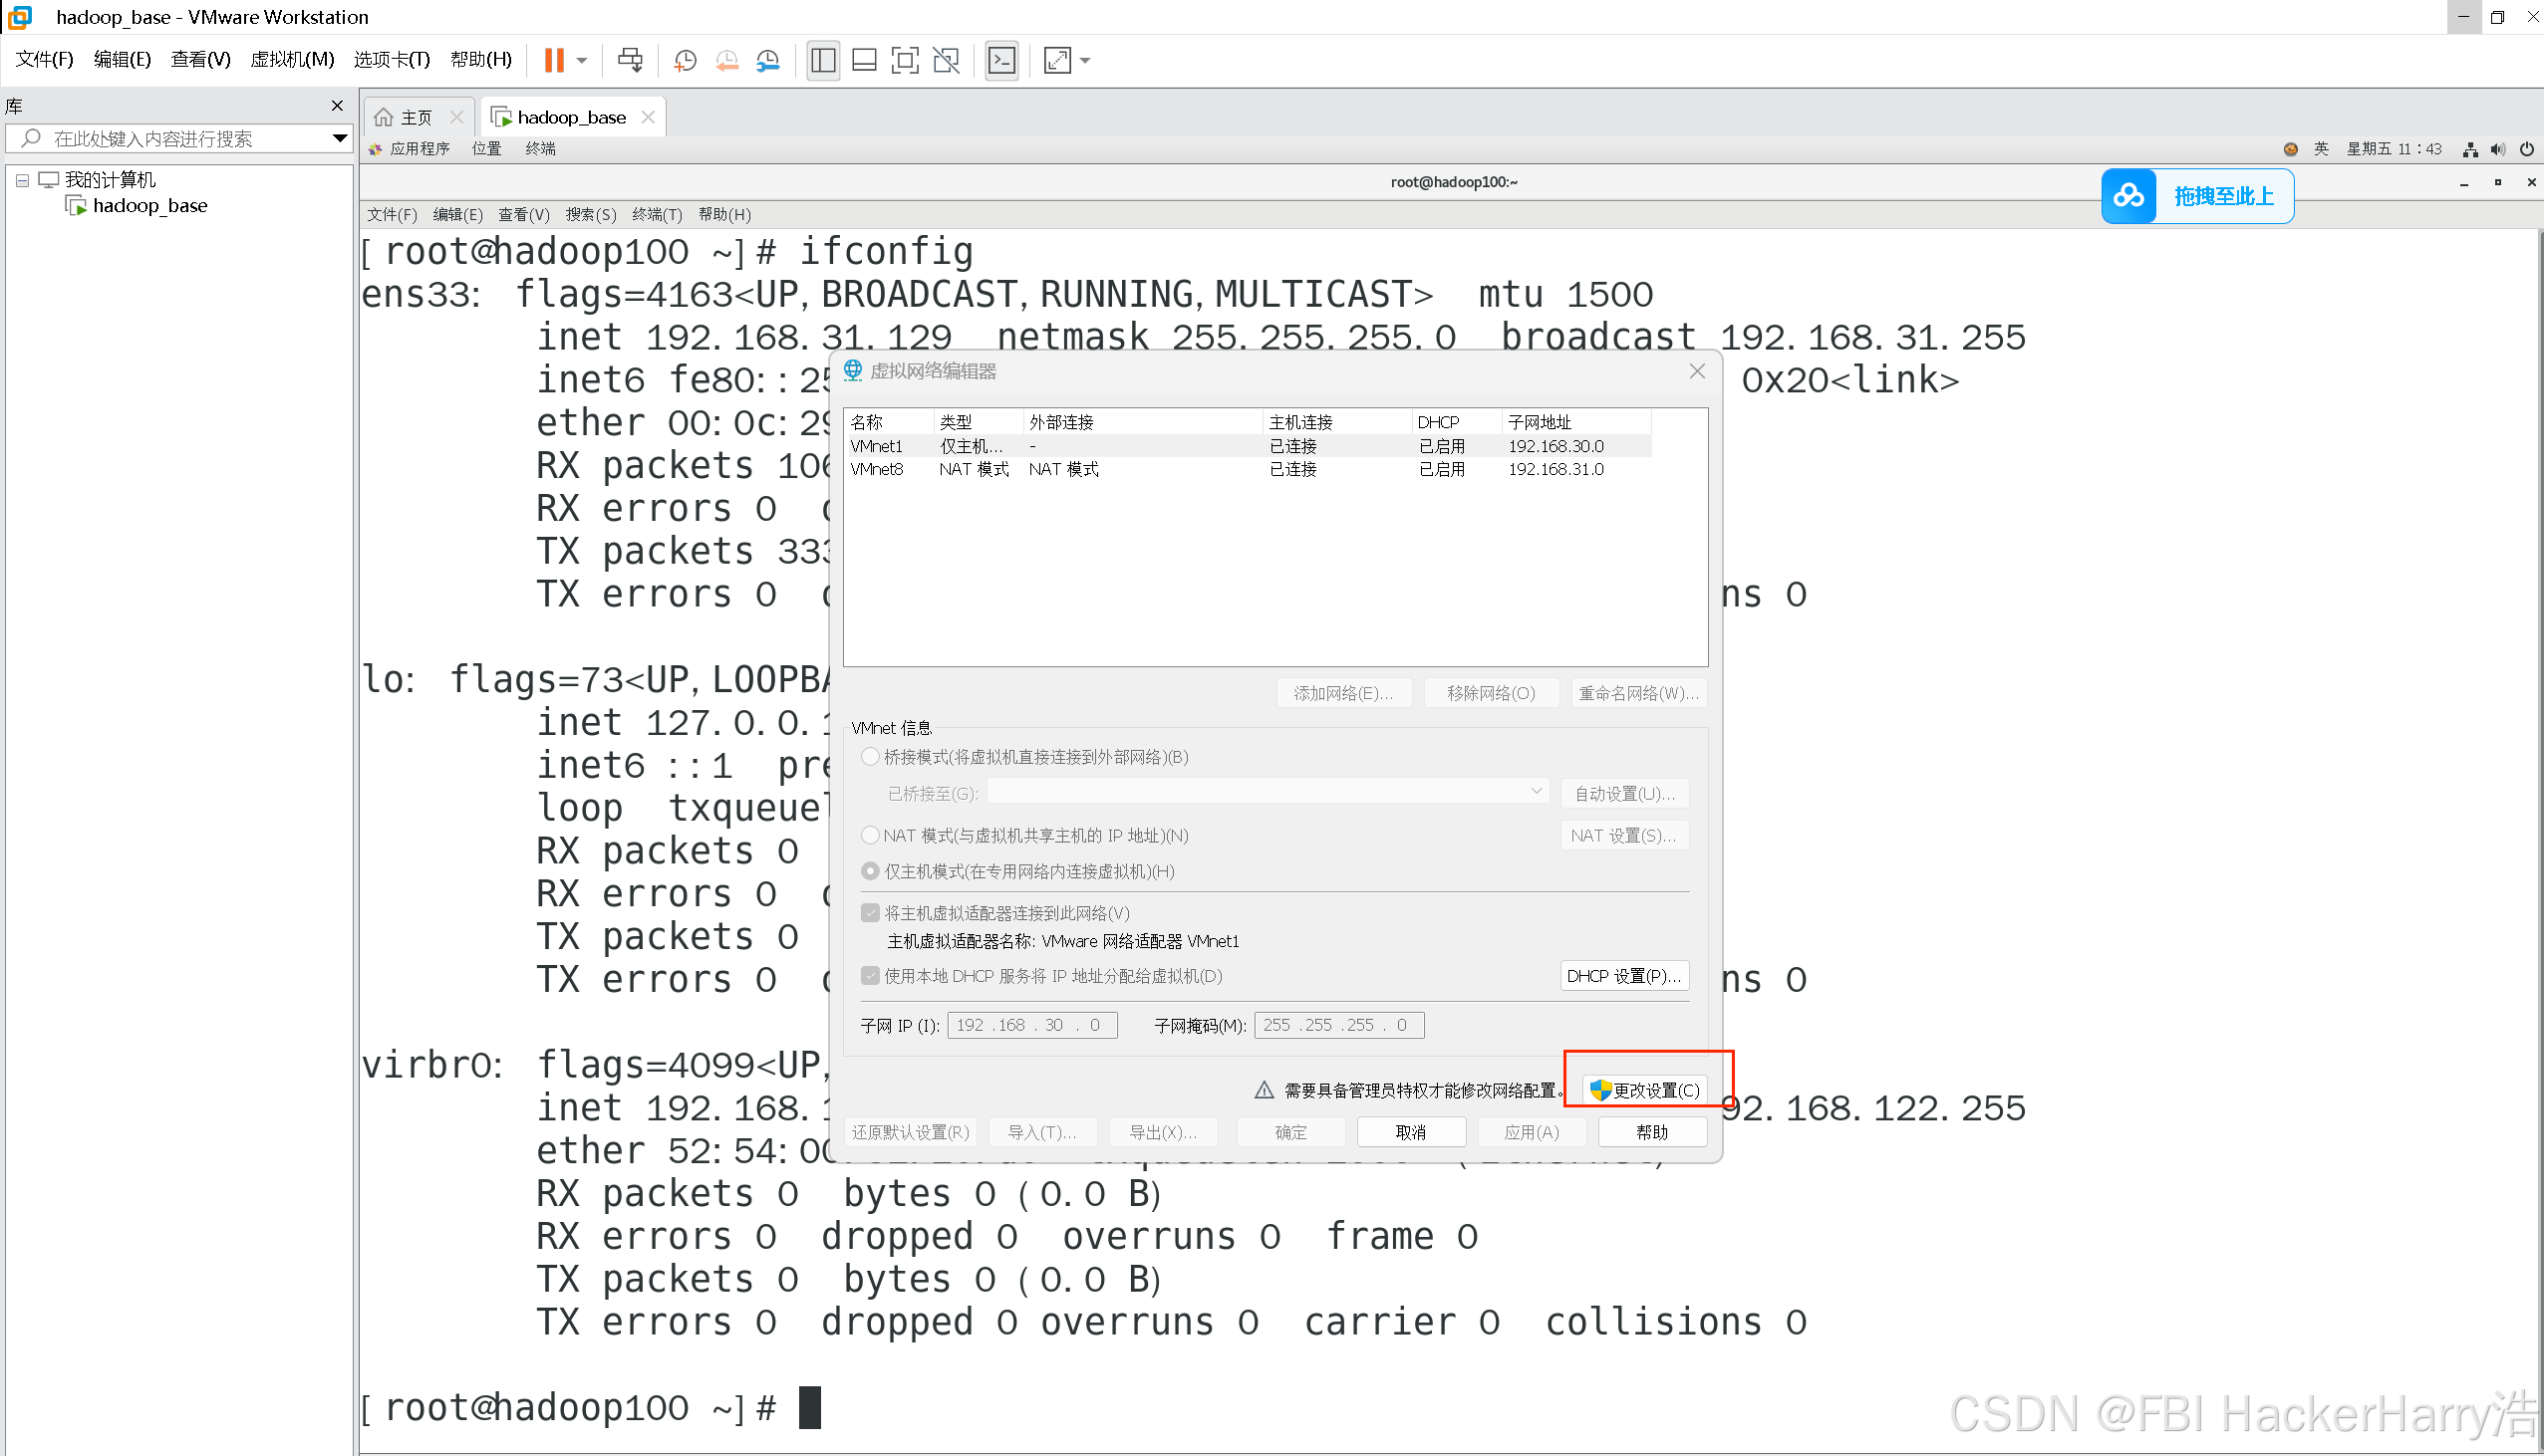Click the orange pause VM icon

point(553,60)
